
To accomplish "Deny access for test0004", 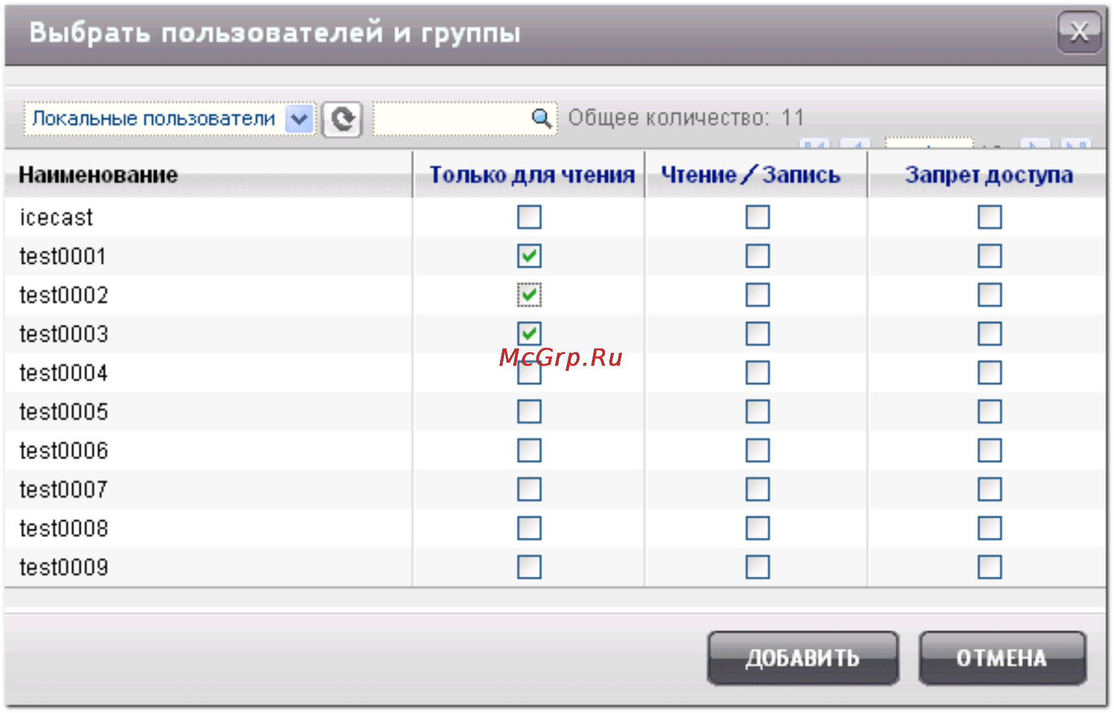I will (x=990, y=373).
